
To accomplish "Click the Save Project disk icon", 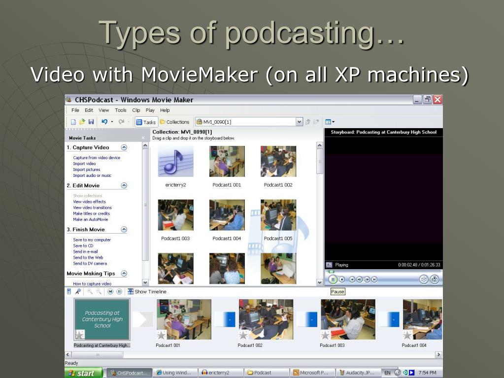I will 91,122.
